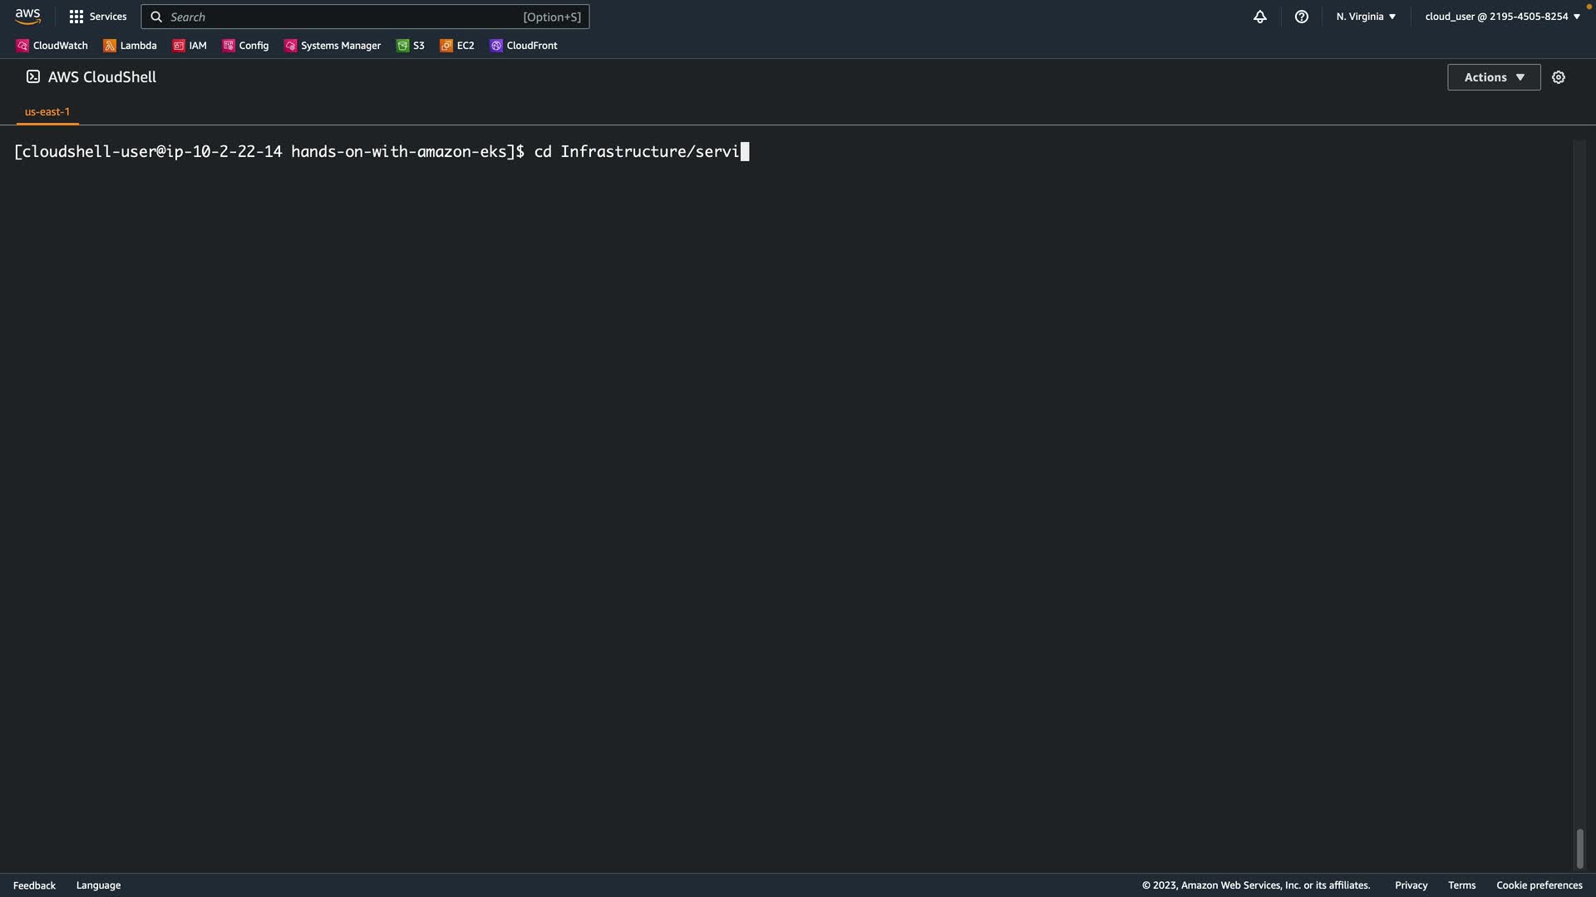The height and width of the screenshot is (897, 1596).
Task: Open the CloudFront favorite shortcut
Action: (x=524, y=46)
